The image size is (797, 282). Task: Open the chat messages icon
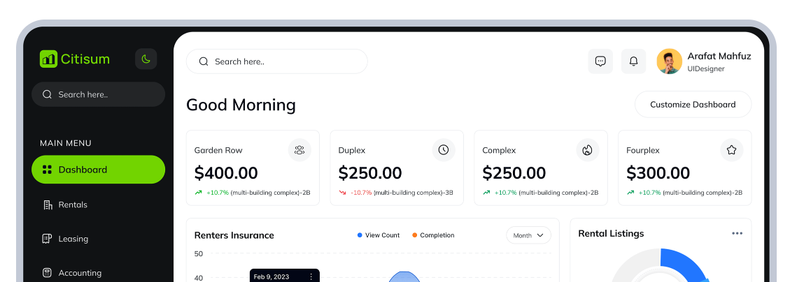(600, 61)
